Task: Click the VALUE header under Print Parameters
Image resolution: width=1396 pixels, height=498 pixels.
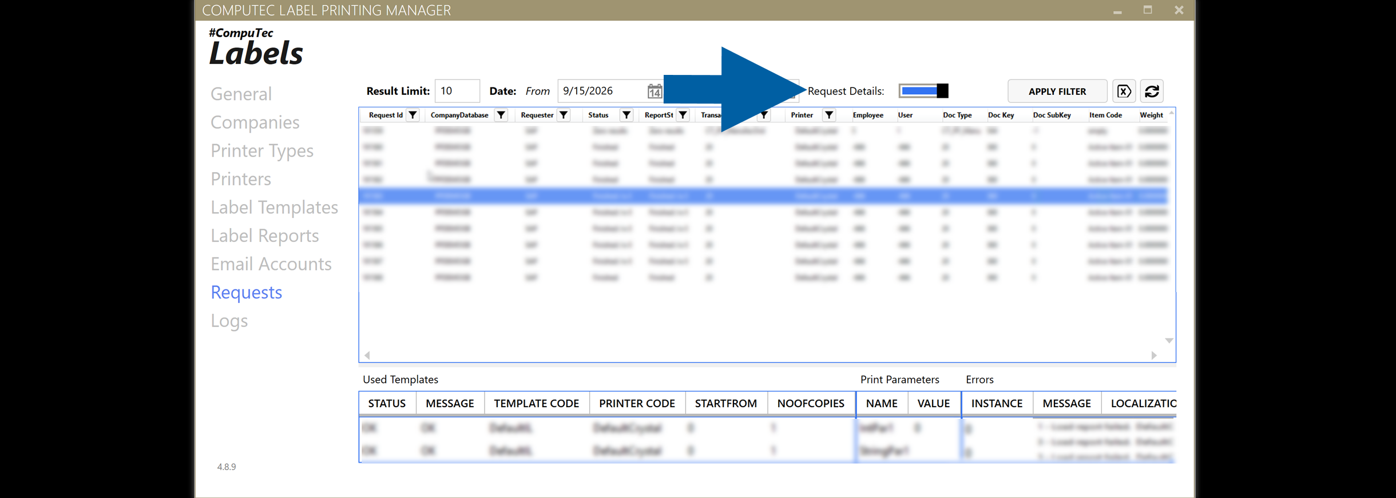Action: pyautogui.click(x=934, y=404)
